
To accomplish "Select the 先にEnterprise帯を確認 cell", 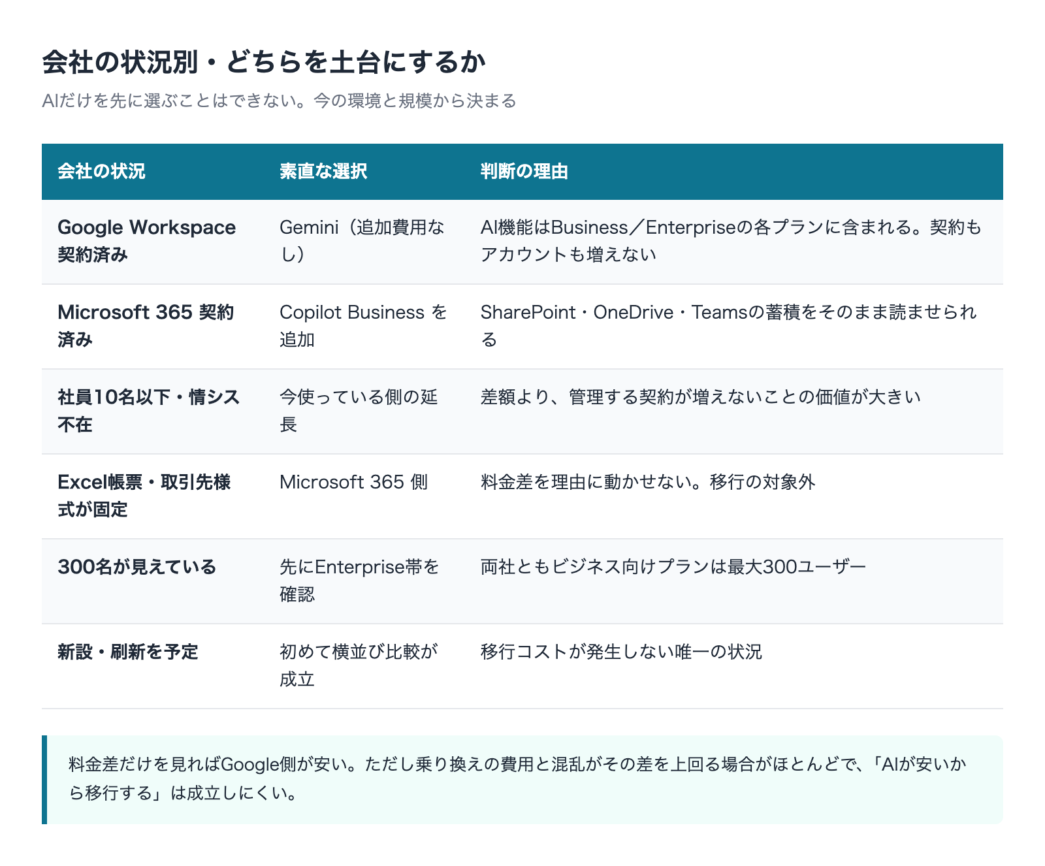I will (x=364, y=581).
